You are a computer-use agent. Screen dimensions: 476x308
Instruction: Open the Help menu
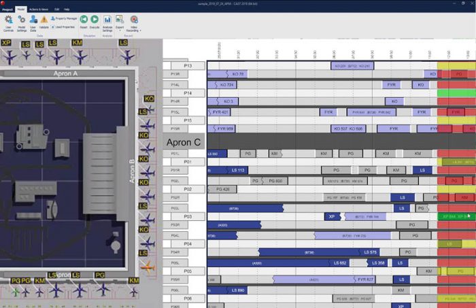coord(67,10)
